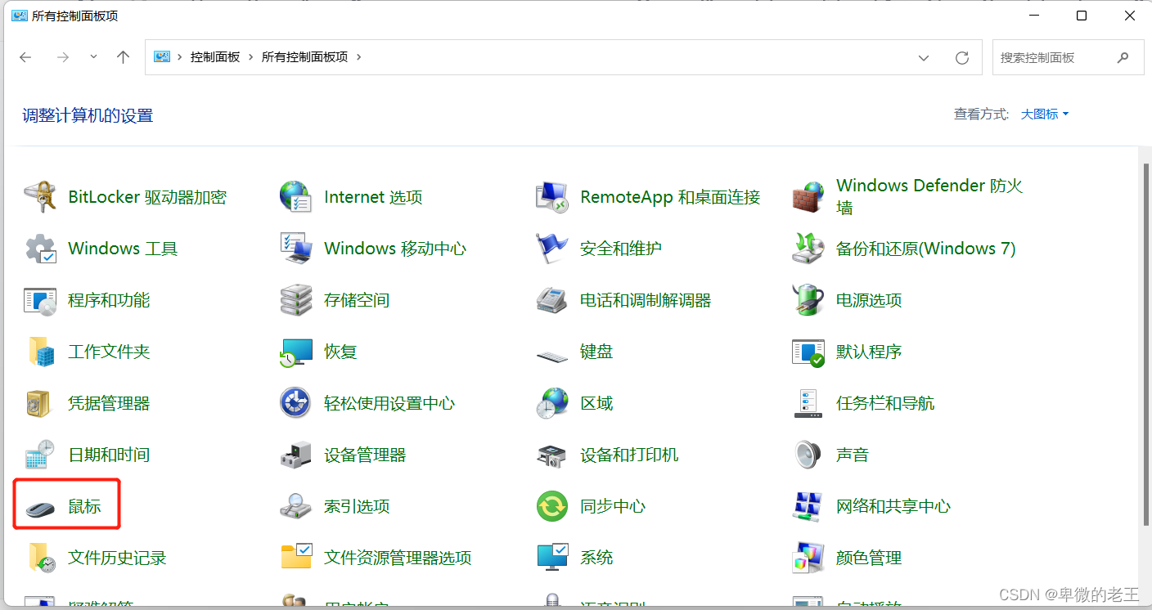Image resolution: width=1152 pixels, height=610 pixels.
Task: Click the forward navigation arrow
Action: [x=62, y=57]
